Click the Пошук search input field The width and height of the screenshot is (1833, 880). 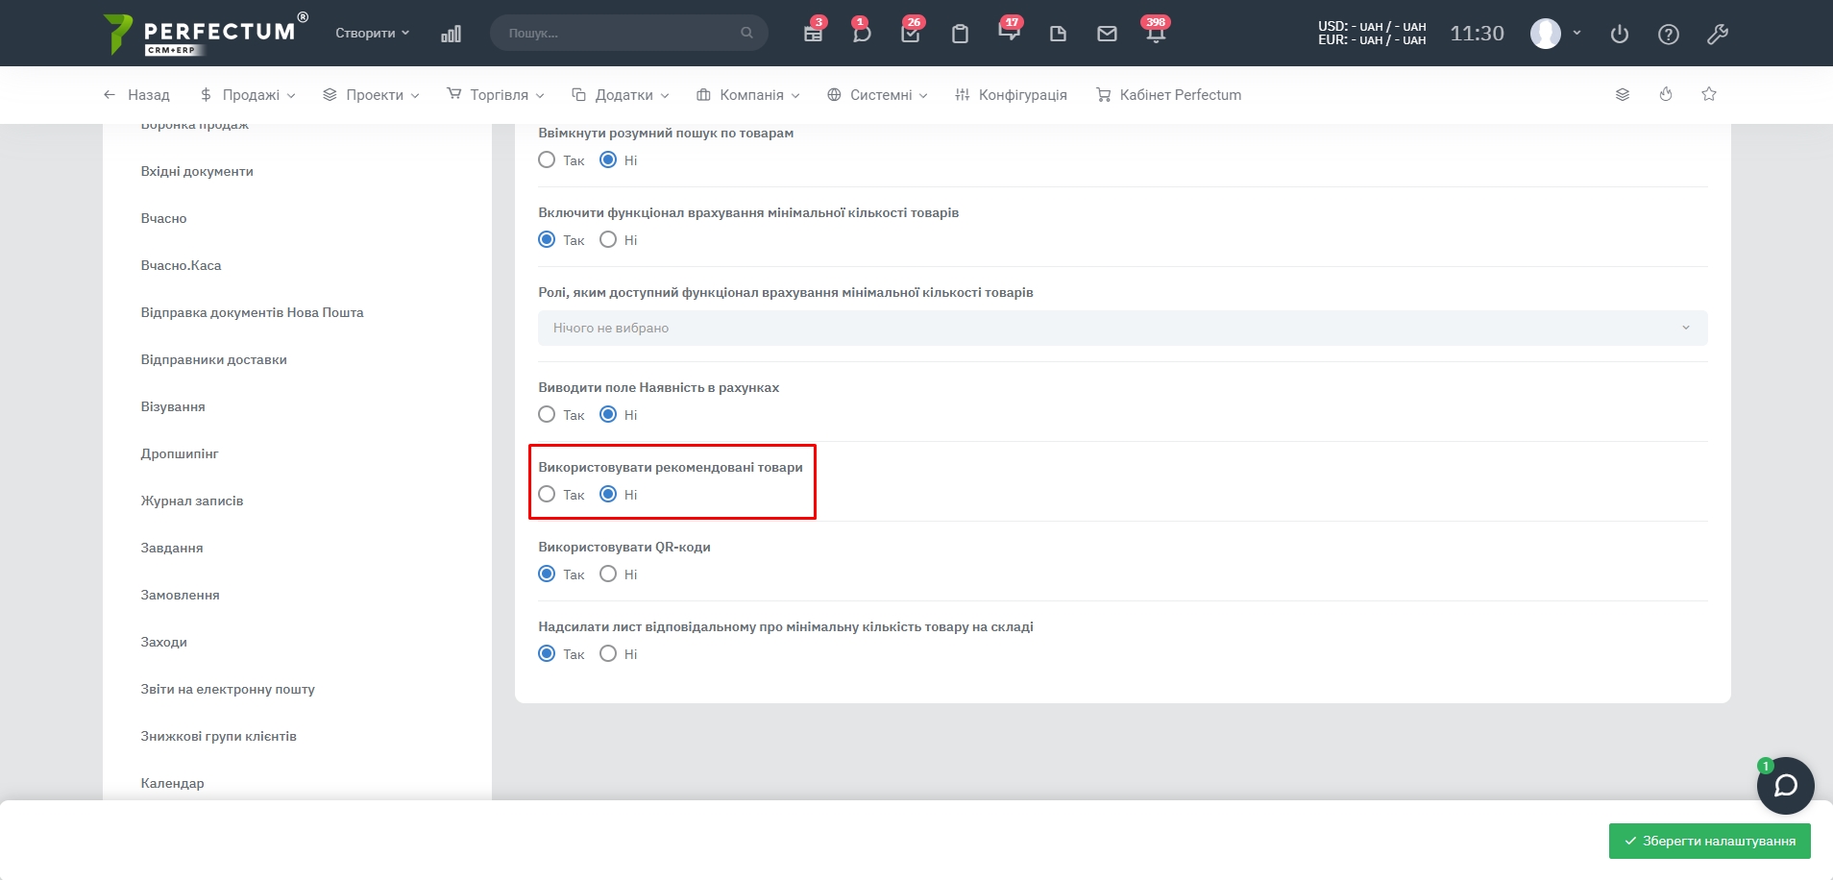(621, 33)
